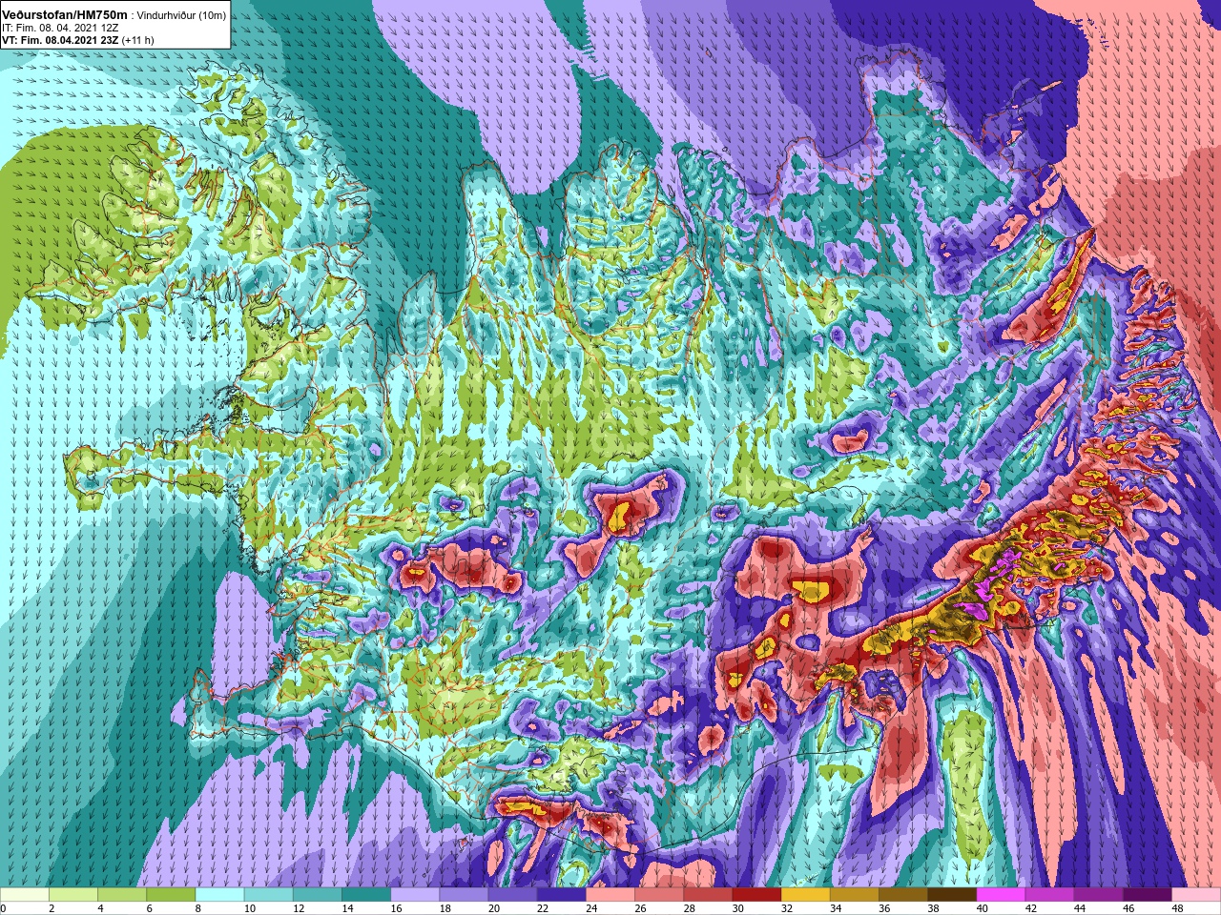The width and height of the screenshot is (1221, 915).
Task: Click the pale yellow 0–2 legend swatch
Action: [x=24, y=895]
